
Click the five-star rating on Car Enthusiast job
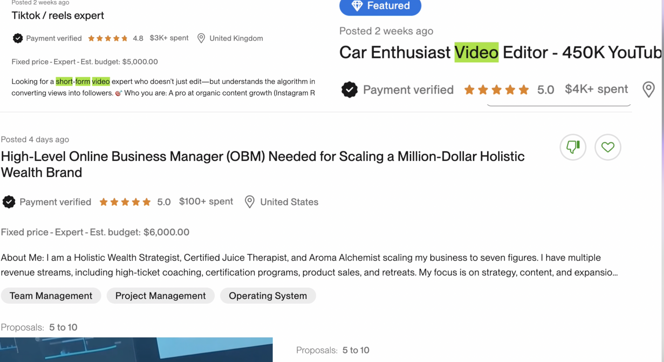(x=496, y=90)
